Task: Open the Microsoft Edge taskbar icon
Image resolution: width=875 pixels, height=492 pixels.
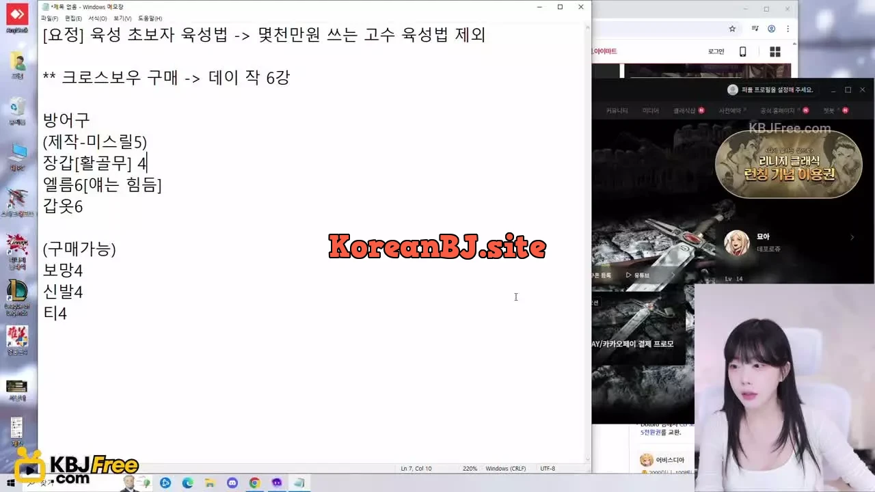Action: (x=187, y=483)
